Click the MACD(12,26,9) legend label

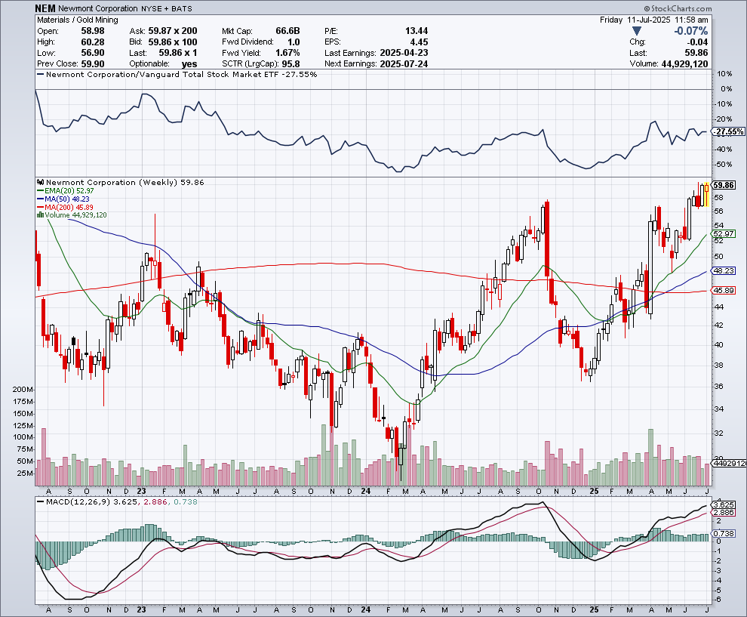(78, 501)
